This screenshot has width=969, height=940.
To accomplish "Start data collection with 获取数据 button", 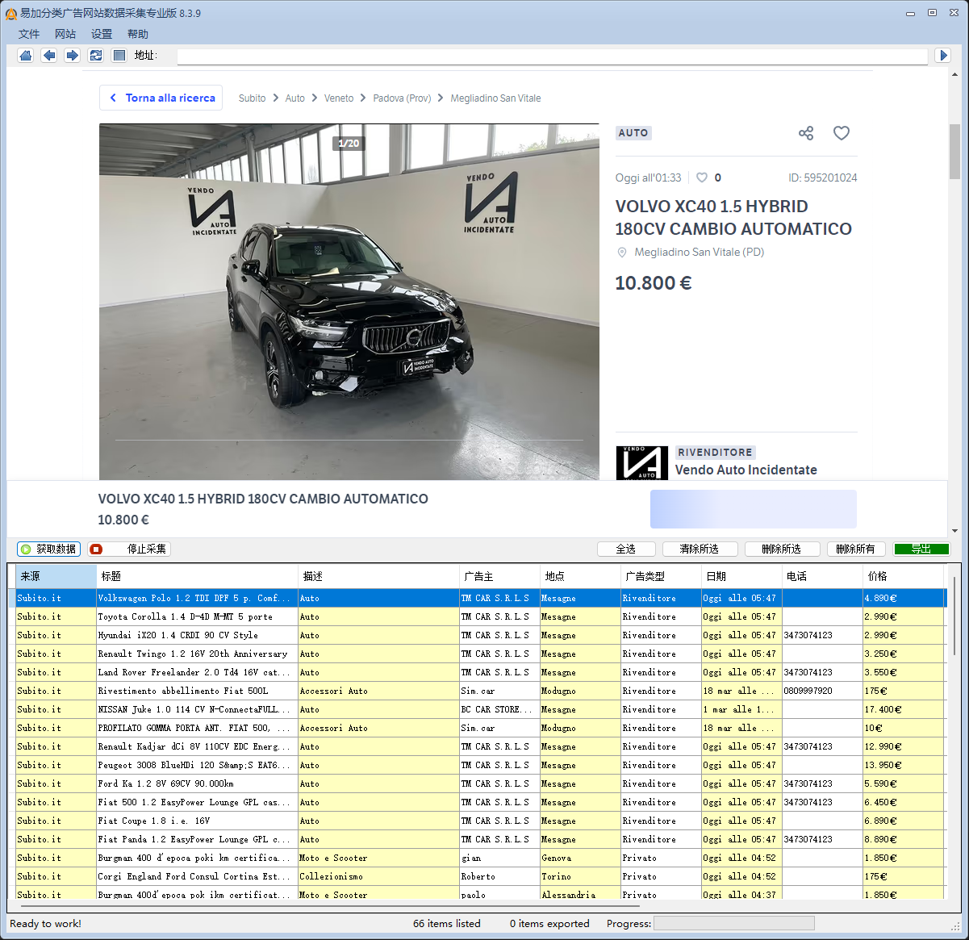I will pyautogui.click(x=48, y=549).
